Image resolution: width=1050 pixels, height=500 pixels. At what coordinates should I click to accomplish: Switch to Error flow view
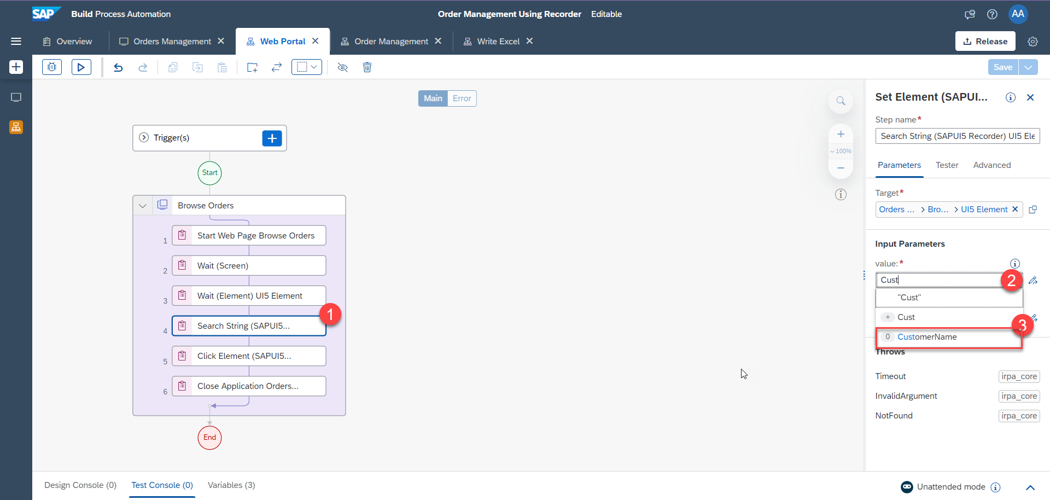462,98
